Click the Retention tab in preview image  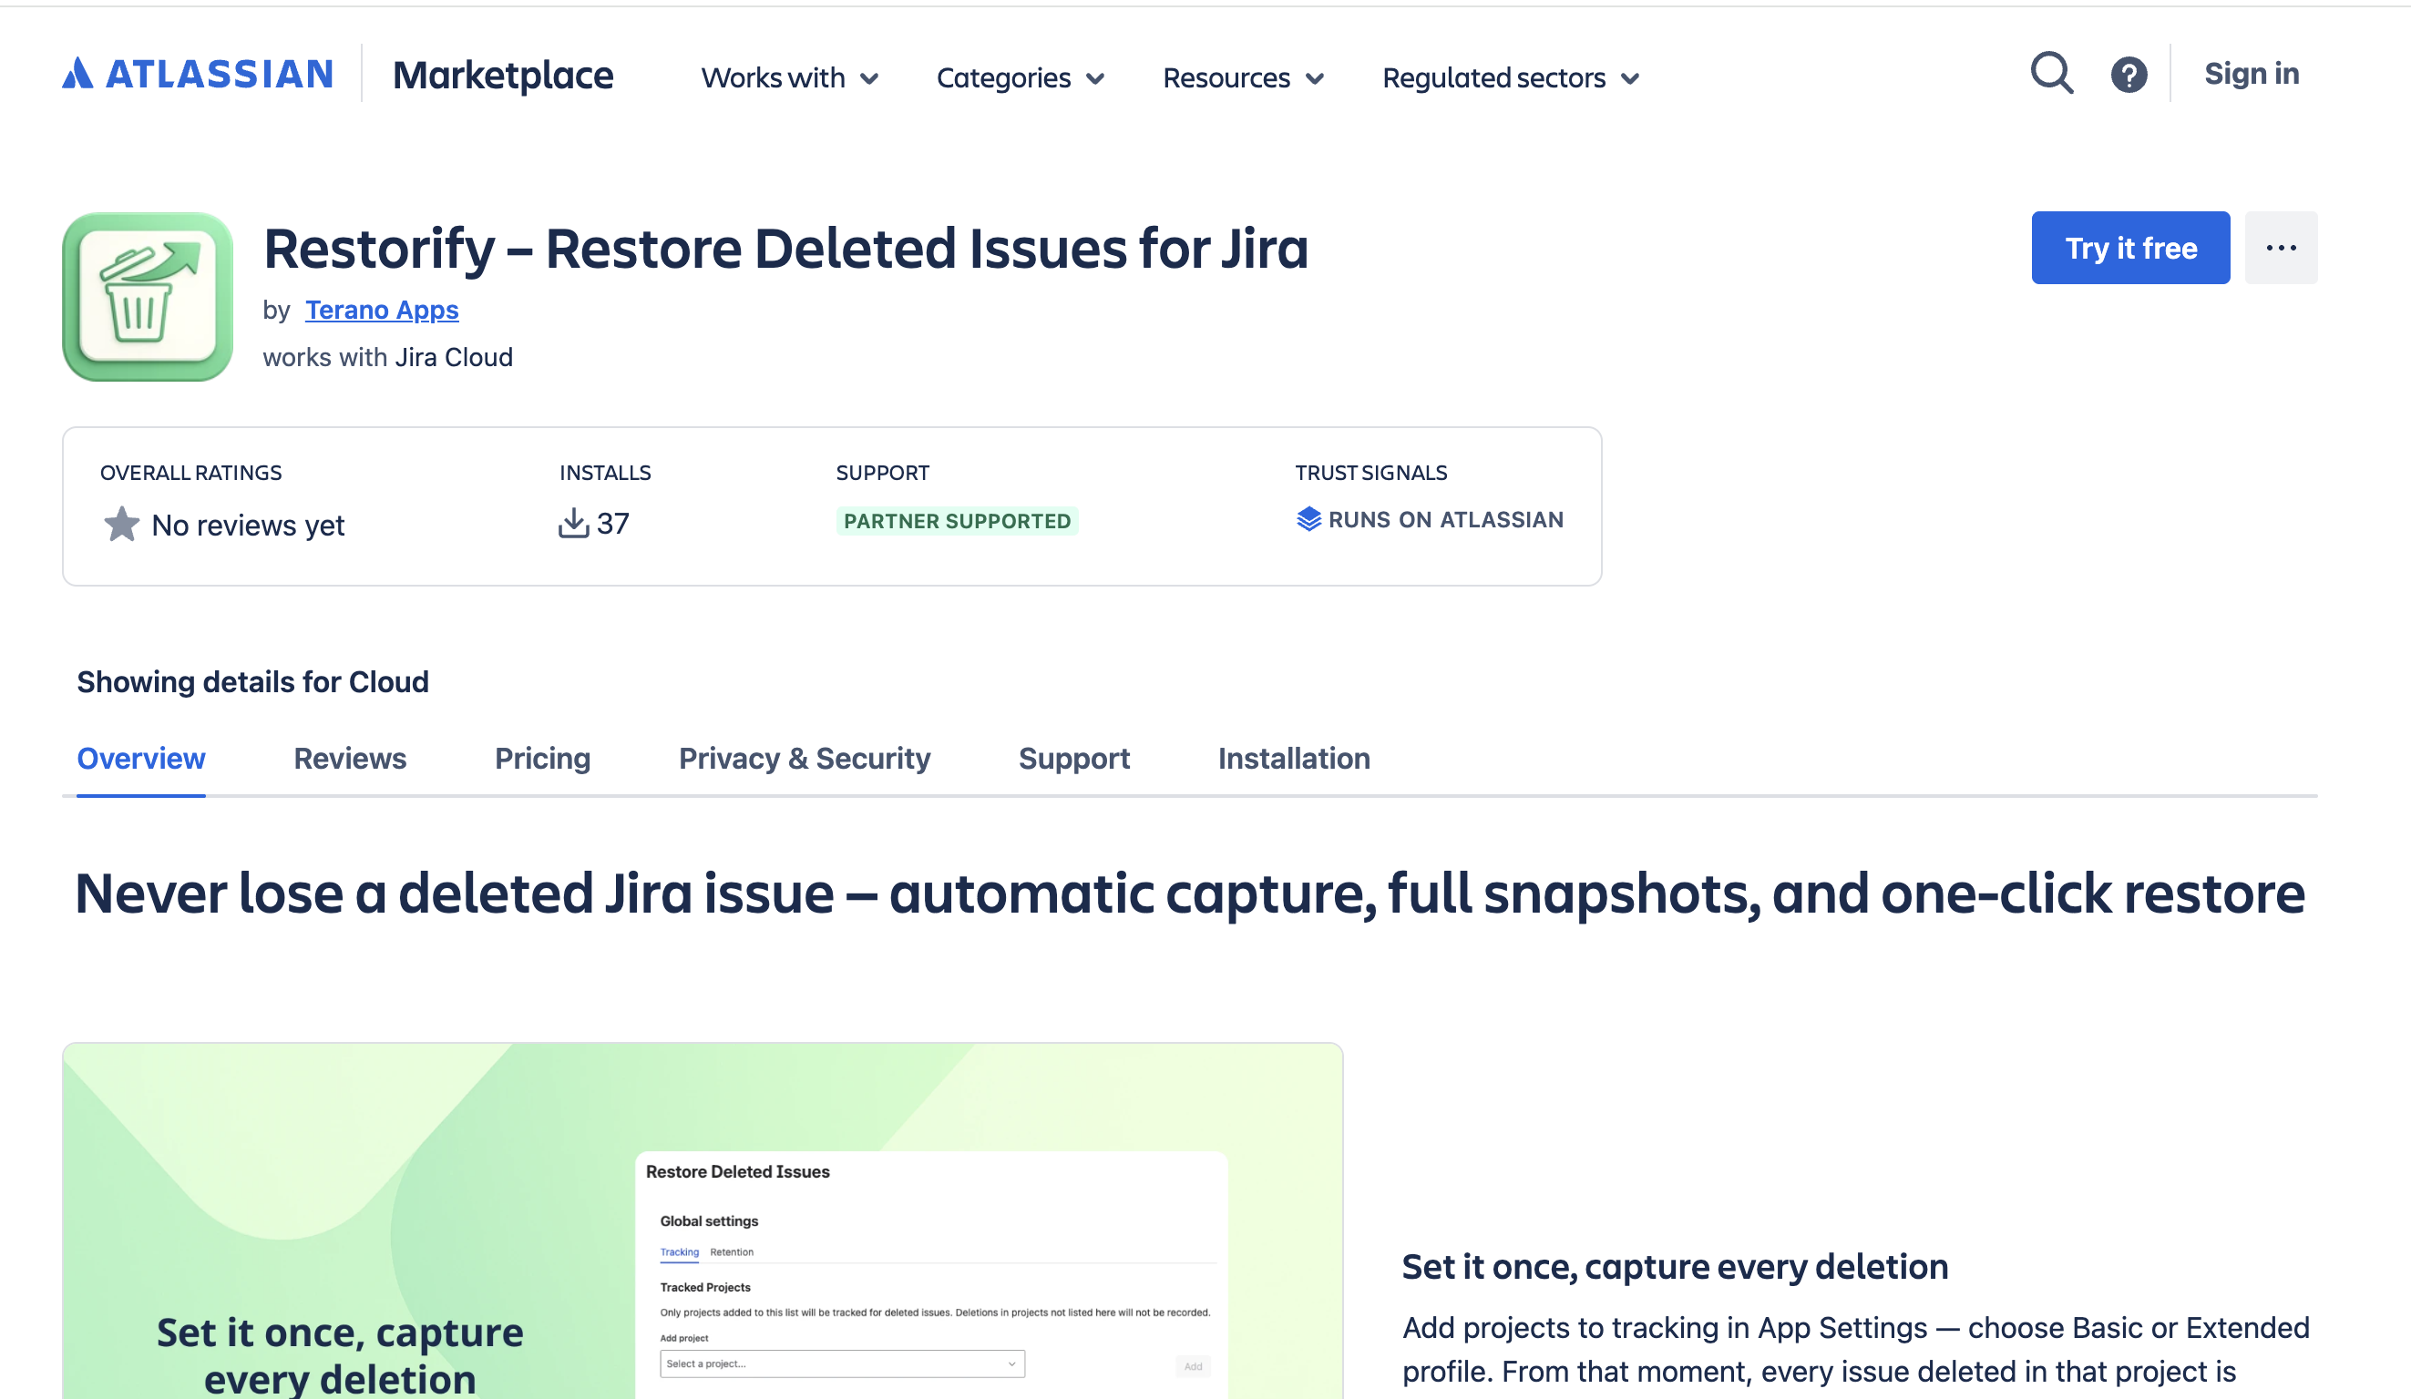click(731, 1251)
